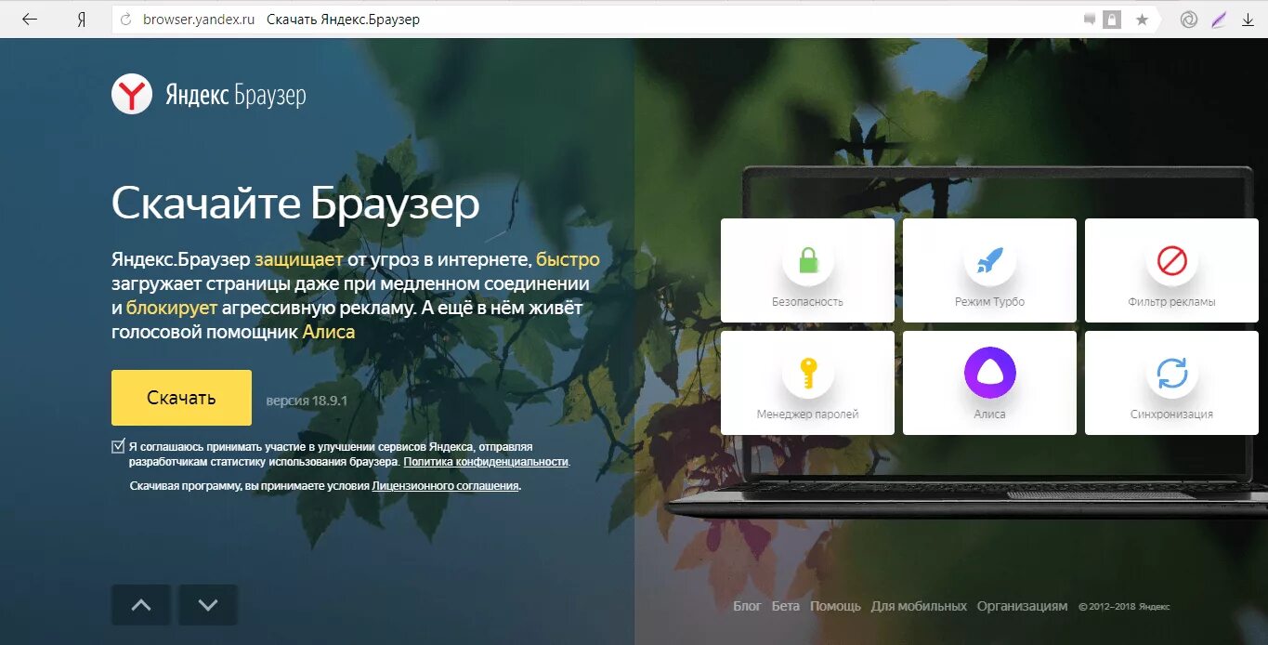Image resolution: width=1268 pixels, height=645 pixels.
Task: Click the highlighted word быстро
Action: click(x=568, y=259)
